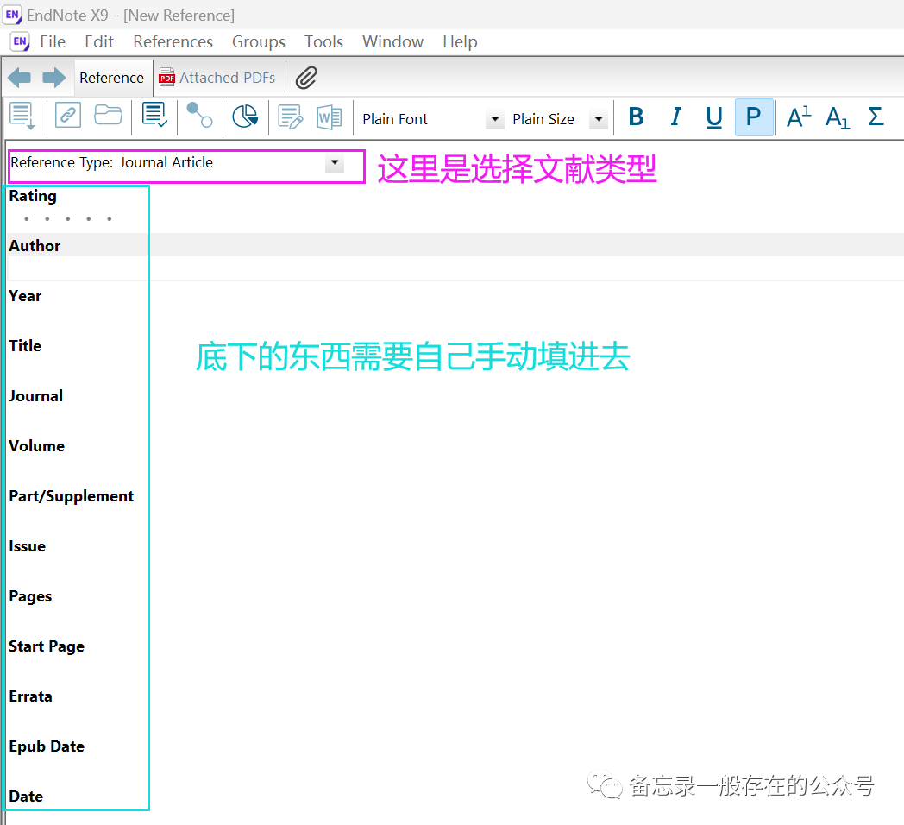Open the Window menu
The image size is (904, 825).
coord(392,41)
